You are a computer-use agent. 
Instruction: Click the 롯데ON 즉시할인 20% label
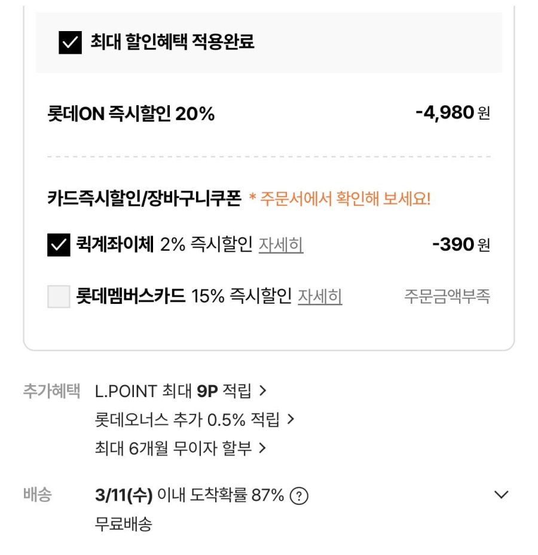click(130, 113)
